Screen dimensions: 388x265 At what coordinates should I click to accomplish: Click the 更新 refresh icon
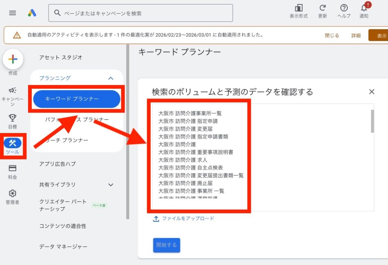322,8
